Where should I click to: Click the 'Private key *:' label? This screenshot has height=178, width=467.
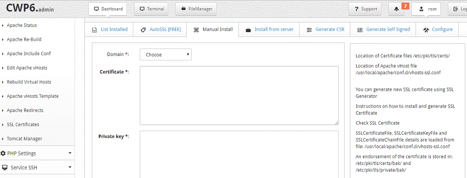coord(114,136)
